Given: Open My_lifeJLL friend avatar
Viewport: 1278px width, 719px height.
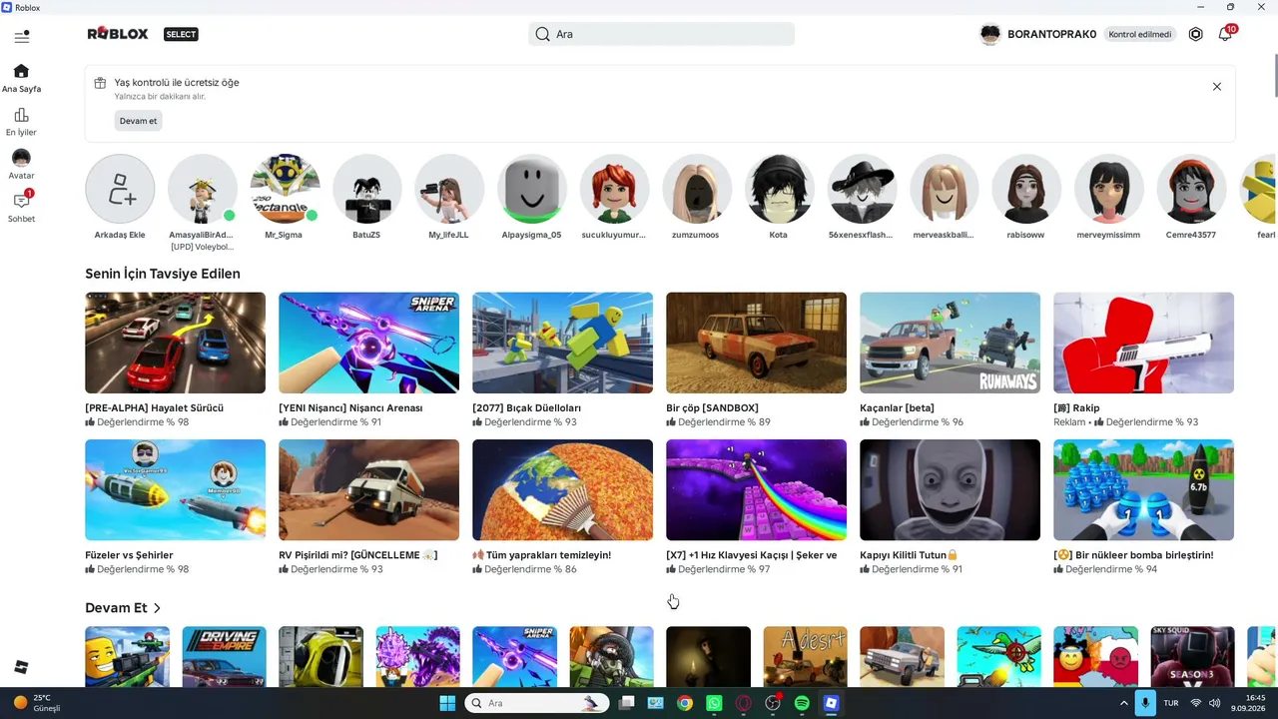Looking at the screenshot, I should point(449,189).
